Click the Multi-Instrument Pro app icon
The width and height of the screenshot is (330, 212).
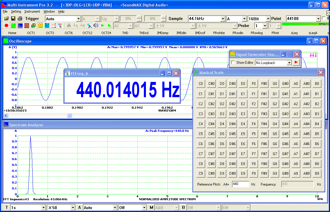pyautogui.click(x=4, y=5)
